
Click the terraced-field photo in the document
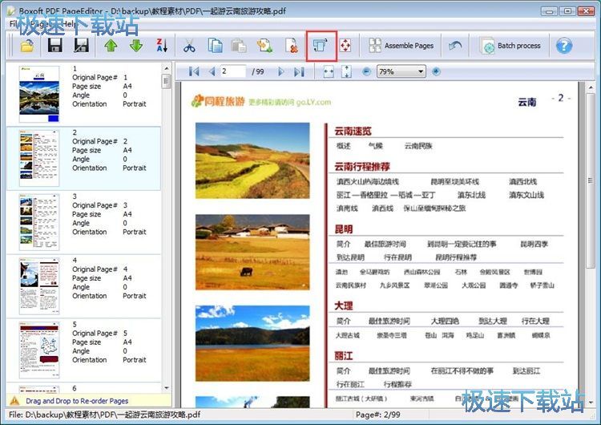[252, 160]
